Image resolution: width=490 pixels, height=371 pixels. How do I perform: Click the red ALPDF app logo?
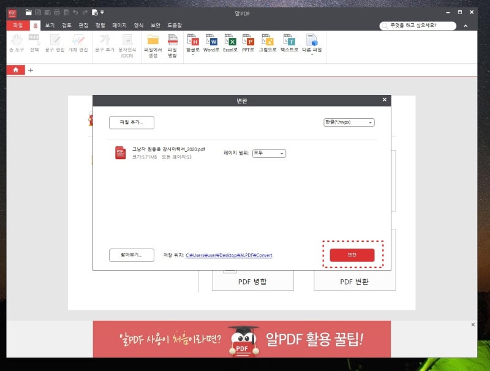(12, 13)
